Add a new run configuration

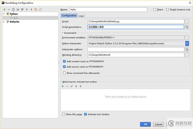[4, 10]
